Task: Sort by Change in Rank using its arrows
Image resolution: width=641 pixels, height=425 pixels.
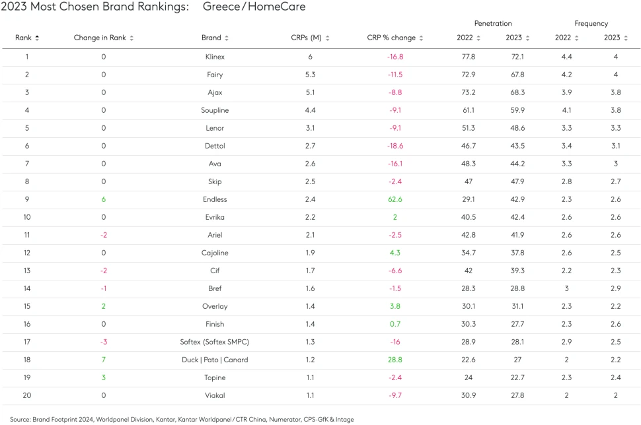Action: coord(132,38)
